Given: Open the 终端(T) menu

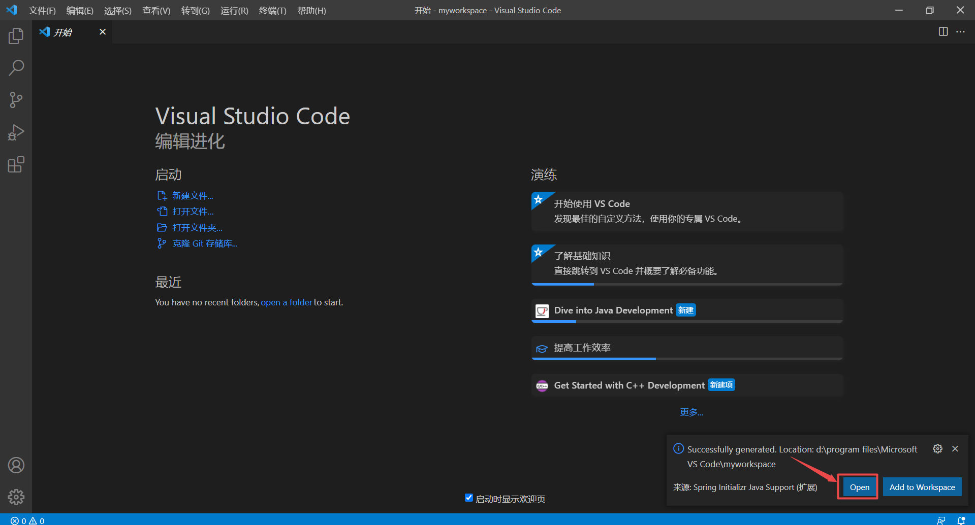Looking at the screenshot, I should click(272, 10).
